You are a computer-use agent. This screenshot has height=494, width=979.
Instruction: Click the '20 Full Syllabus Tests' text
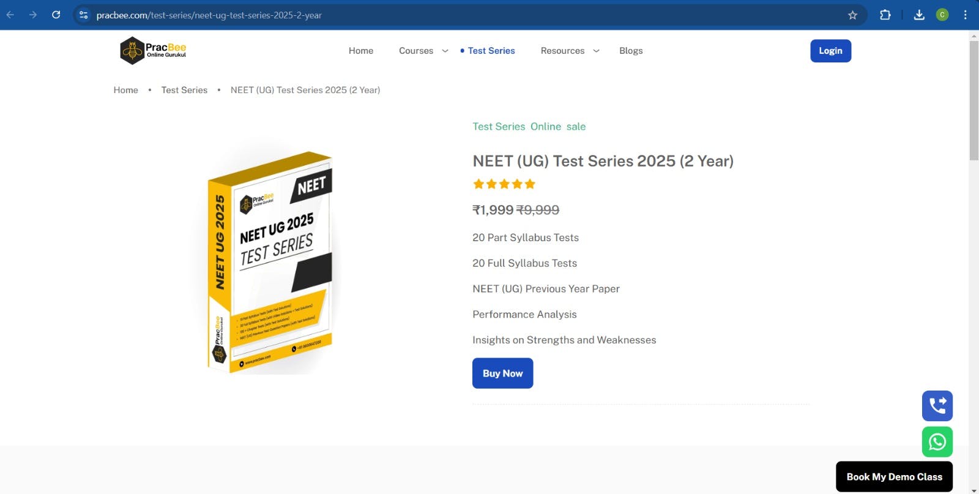525,263
